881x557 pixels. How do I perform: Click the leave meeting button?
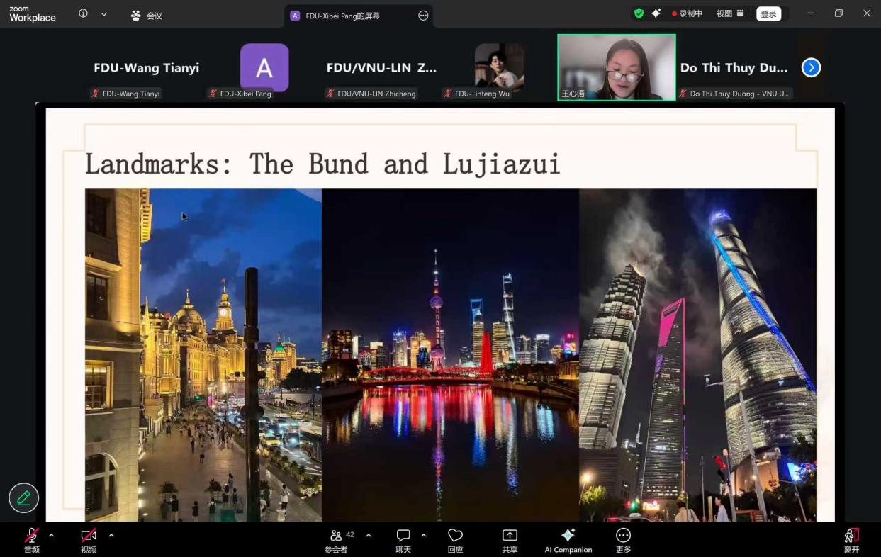click(851, 541)
